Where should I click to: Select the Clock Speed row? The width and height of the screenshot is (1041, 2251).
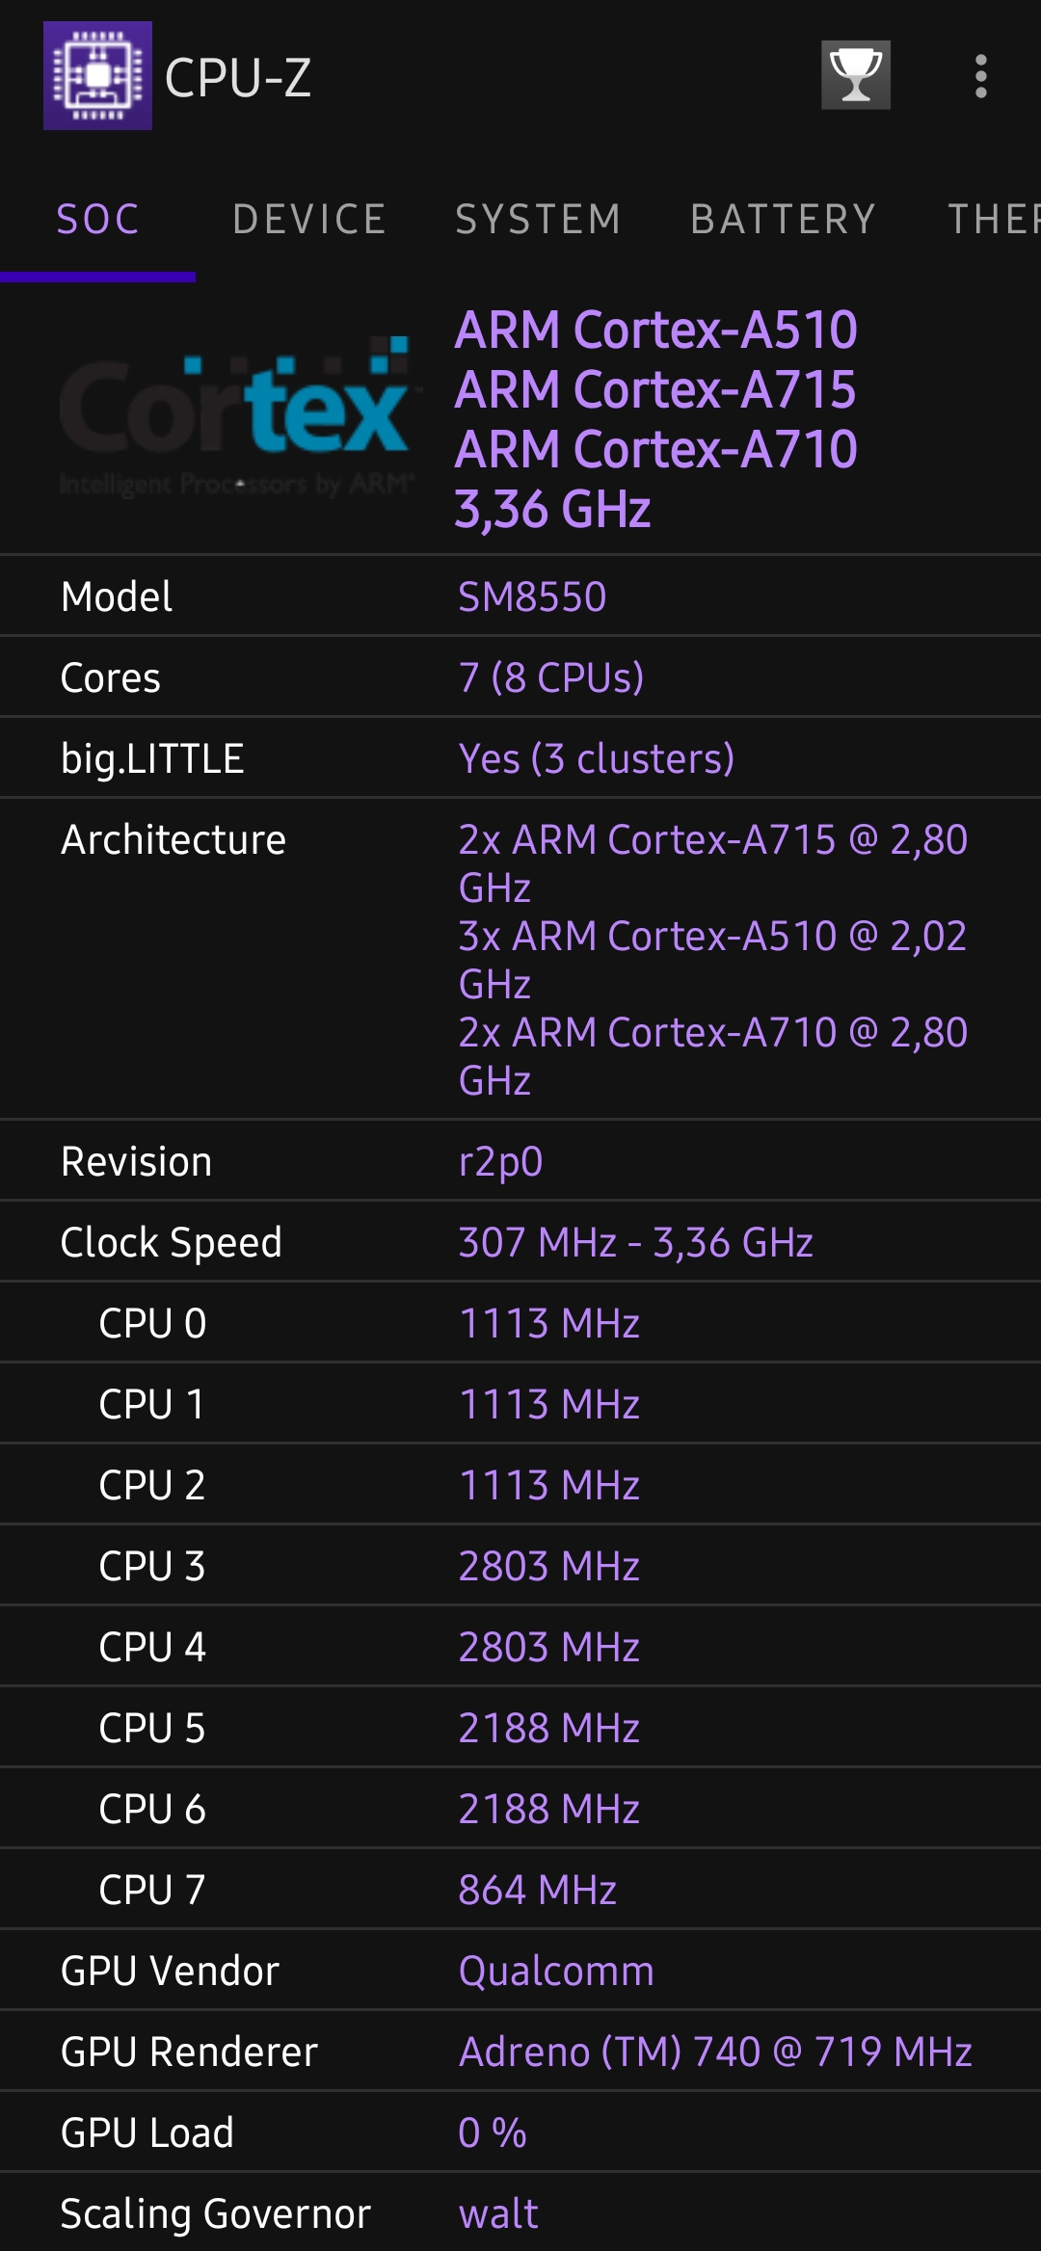520,1242
